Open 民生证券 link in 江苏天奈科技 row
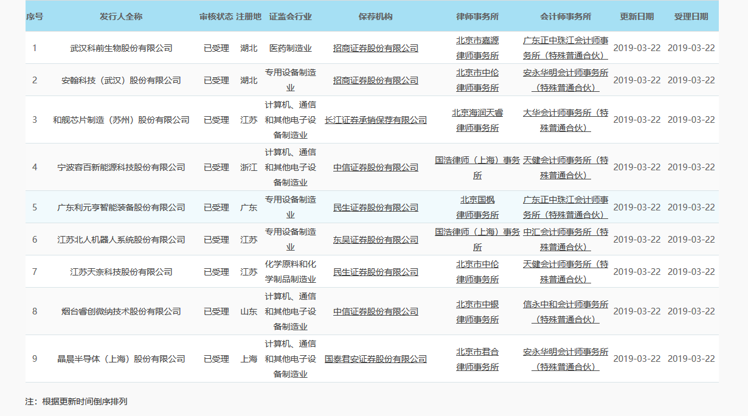 376,272
